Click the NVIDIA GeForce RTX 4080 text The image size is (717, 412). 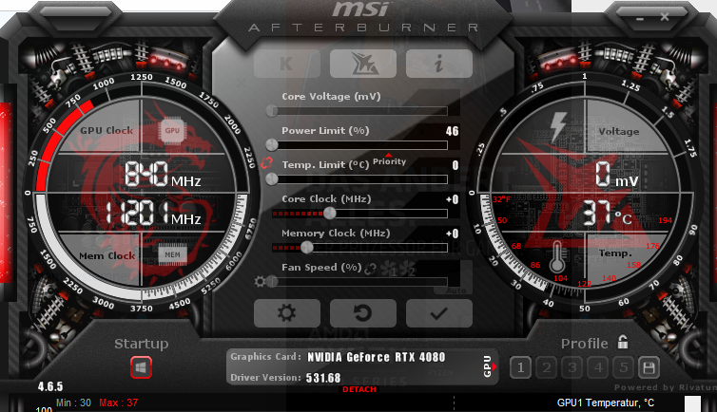point(376,357)
